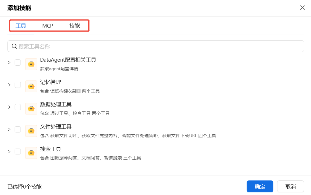Viewport: 311px width, 195px height.
Task: Expand the DataAgent配置相关工具 group
Action: point(9,63)
